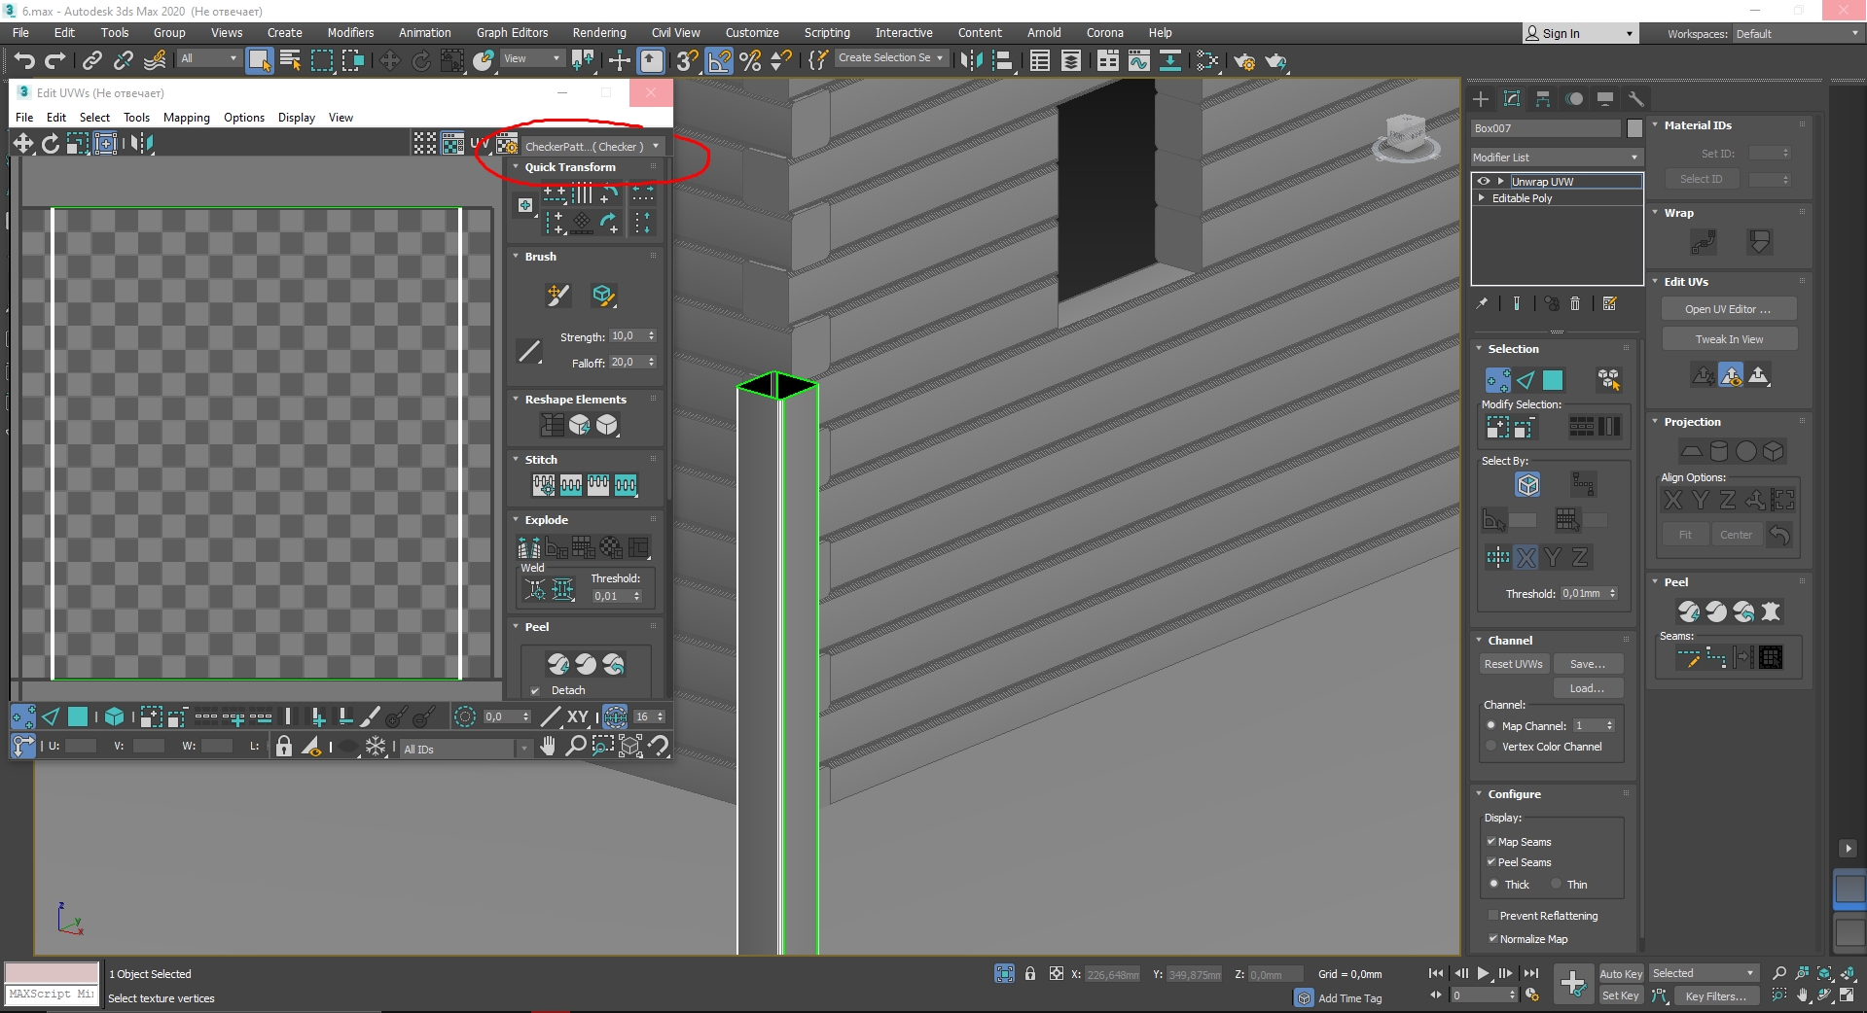Activate the Select Object tool

click(x=260, y=61)
